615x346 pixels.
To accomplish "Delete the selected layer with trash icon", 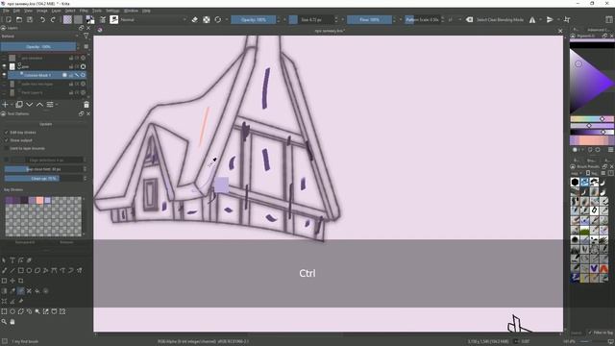I will (x=86, y=105).
